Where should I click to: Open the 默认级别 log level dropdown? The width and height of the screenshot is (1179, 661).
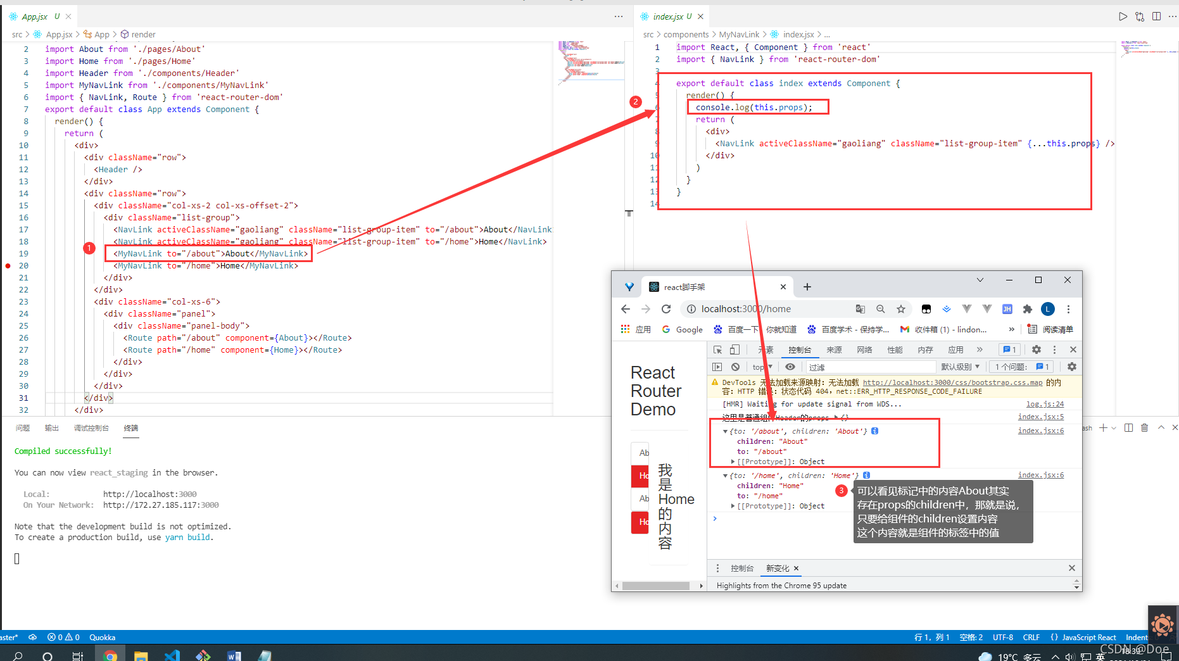961,366
